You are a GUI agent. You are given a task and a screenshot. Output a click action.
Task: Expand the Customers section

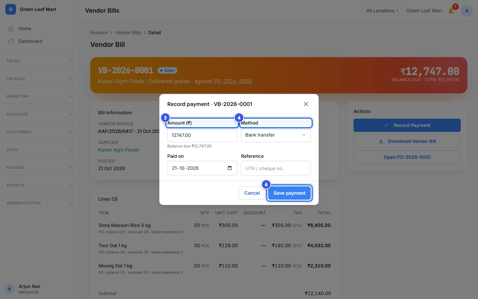[40, 132]
